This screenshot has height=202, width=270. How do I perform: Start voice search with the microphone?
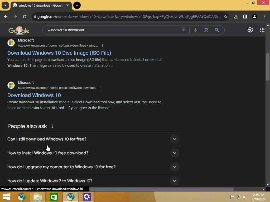195,30
